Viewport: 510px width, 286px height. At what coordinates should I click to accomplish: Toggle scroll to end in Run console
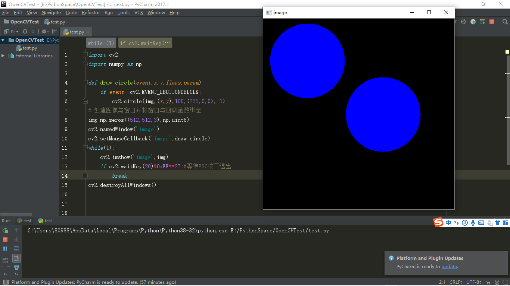click(x=16, y=258)
